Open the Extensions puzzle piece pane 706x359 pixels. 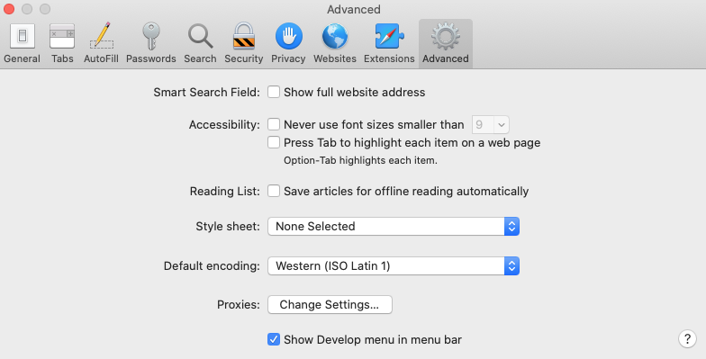click(x=389, y=43)
